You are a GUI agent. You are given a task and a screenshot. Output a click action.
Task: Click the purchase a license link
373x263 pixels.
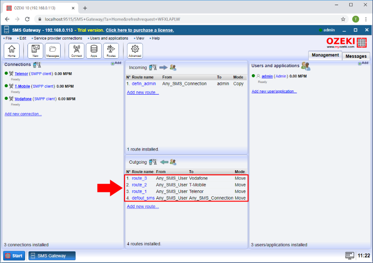(x=140, y=30)
